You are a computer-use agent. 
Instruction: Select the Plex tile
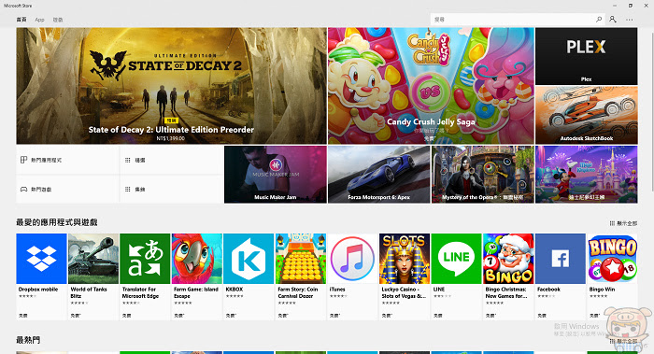click(x=587, y=56)
